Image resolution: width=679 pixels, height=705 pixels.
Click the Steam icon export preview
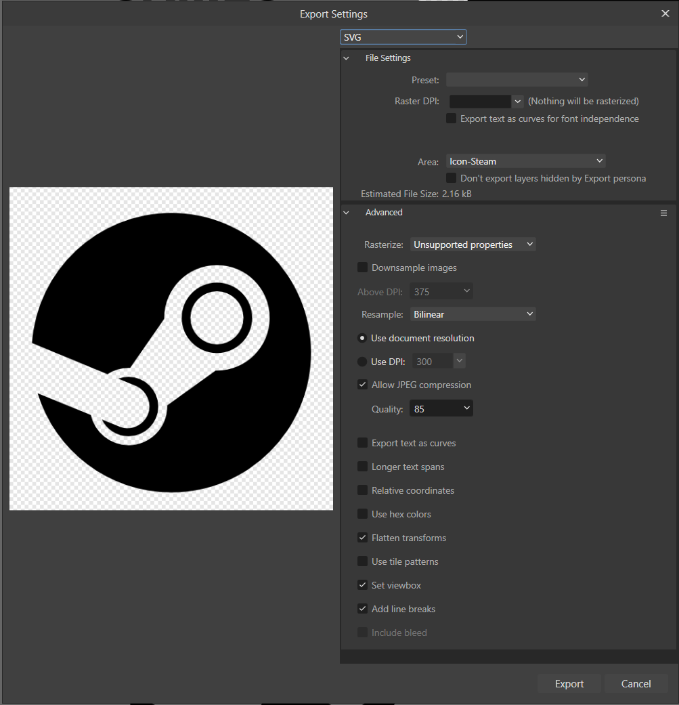point(171,349)
